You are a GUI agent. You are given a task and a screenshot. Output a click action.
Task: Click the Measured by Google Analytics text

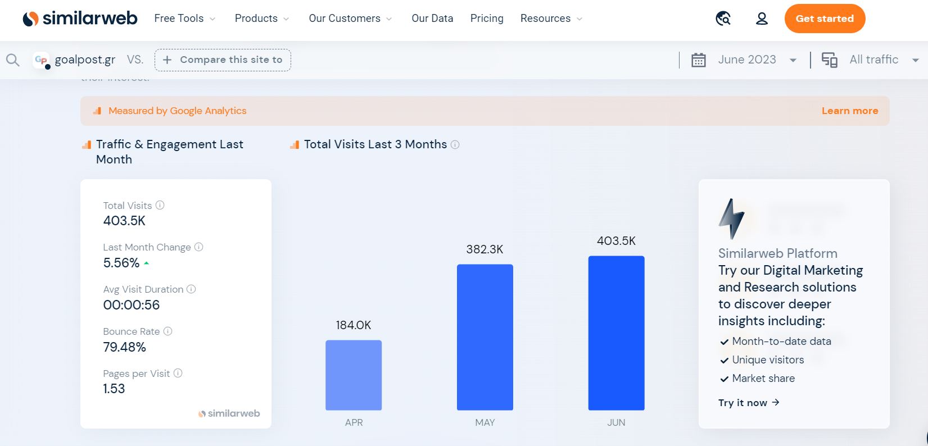(x=178, y=111)
